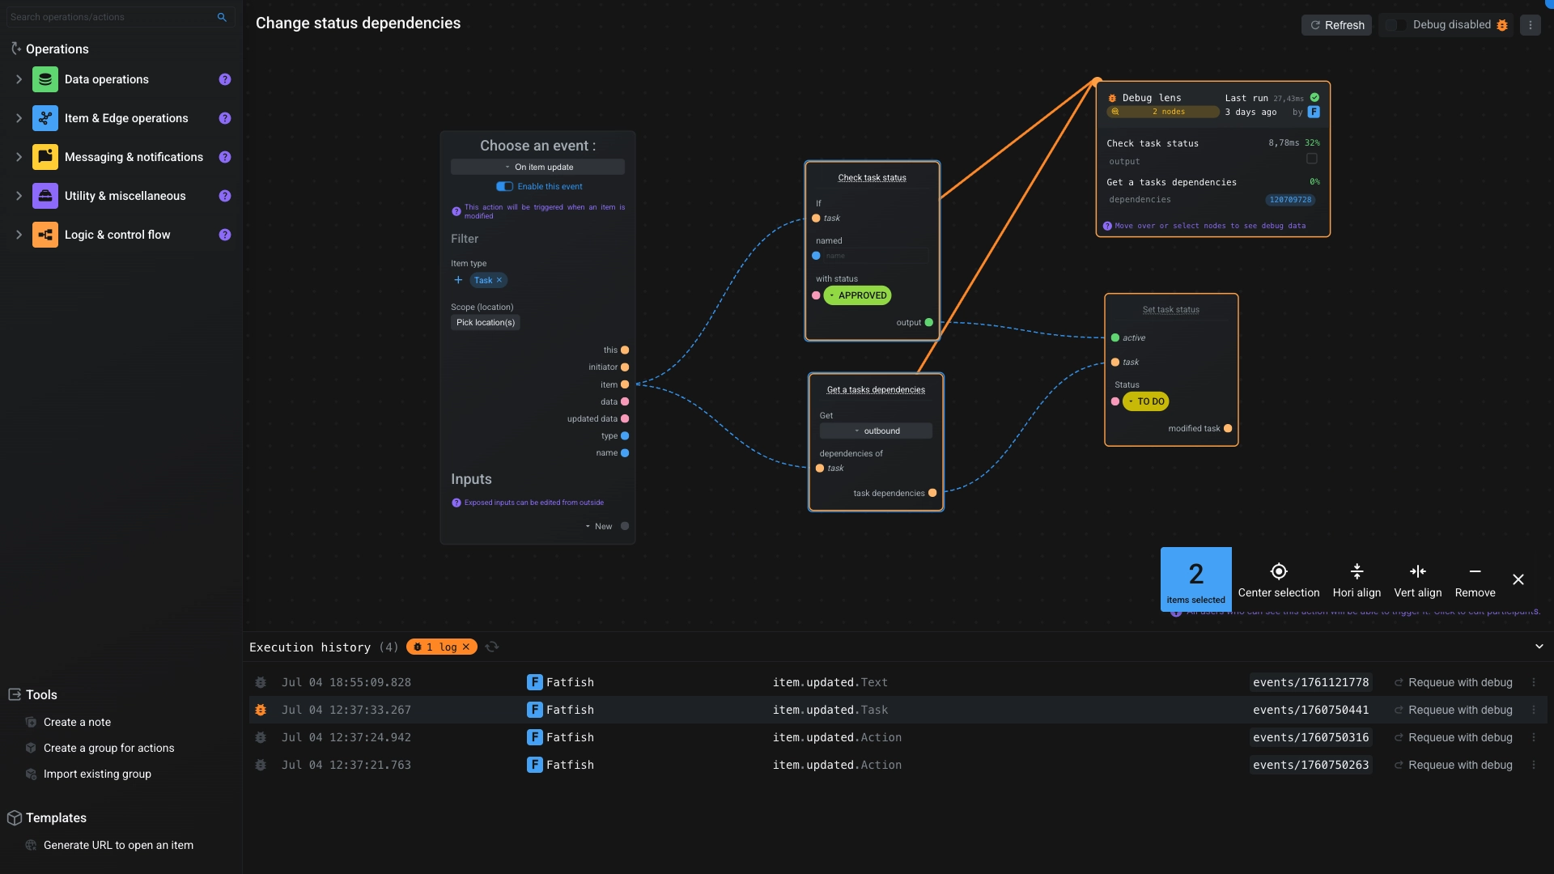This screenshot has width=1554, height=874.
Task: Collapse the Execution history panel
Action: pyautogui.click(x=1540, y=647)
